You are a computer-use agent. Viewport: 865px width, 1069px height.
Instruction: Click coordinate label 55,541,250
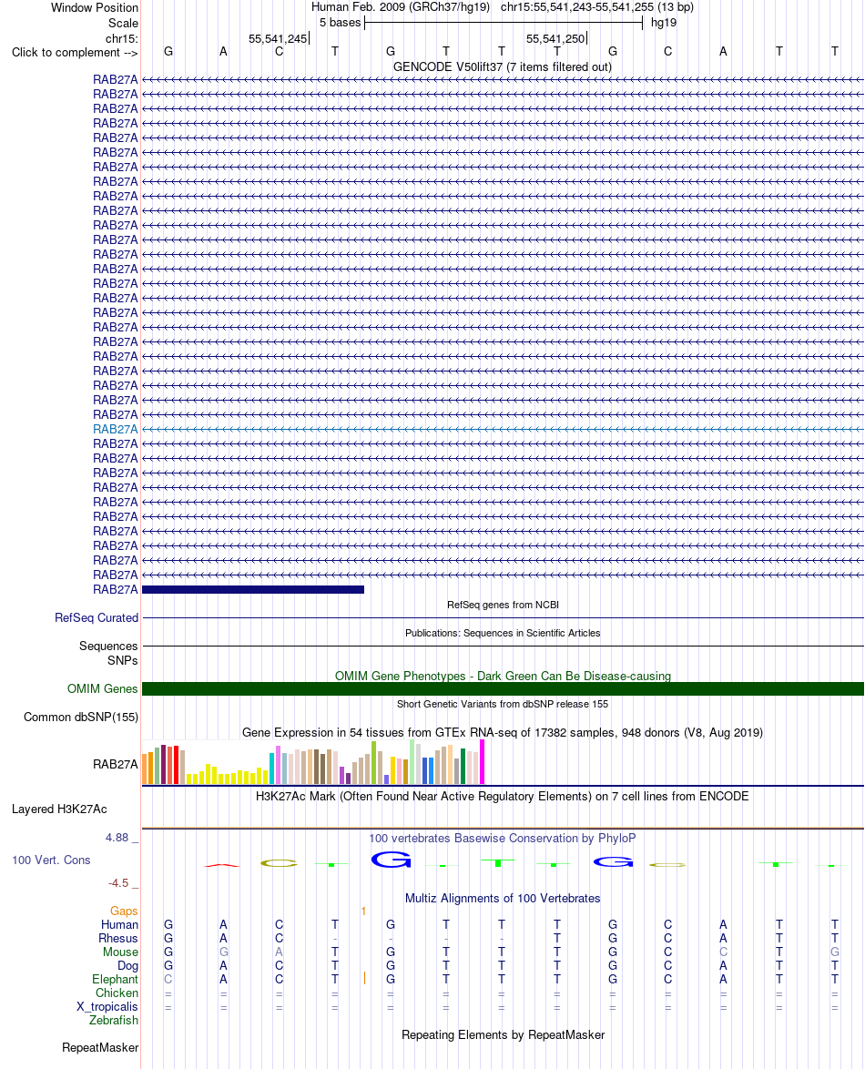pos(555,39)
